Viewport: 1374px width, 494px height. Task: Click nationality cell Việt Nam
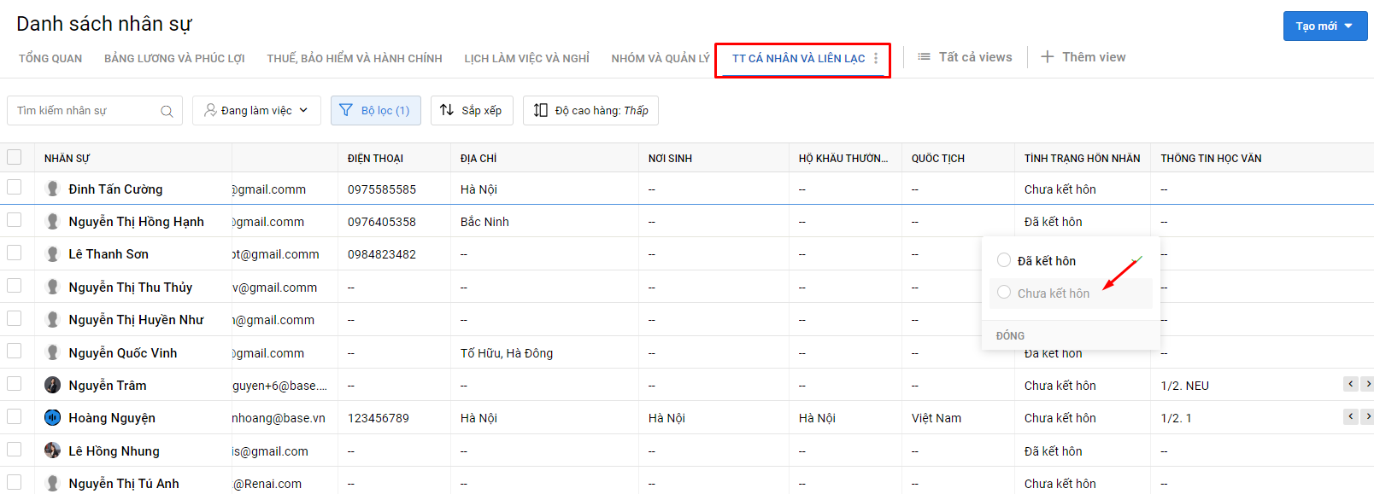(x=937, y=418)
